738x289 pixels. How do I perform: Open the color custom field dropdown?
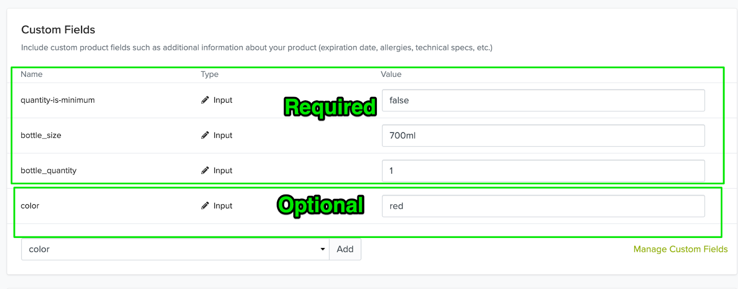pyautogui.click(x=175, y=249)
